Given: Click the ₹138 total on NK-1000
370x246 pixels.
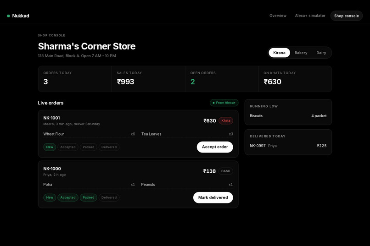Looking at the screenshot, I should point(209,171).
